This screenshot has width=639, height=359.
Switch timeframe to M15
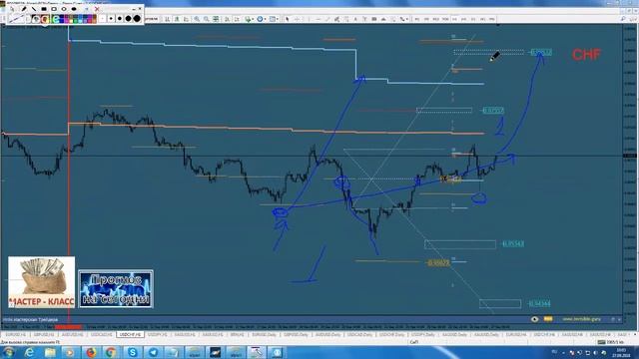pos(435,19)
